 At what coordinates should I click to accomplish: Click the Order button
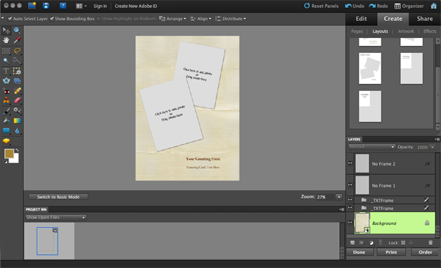(x=425, y=252)
